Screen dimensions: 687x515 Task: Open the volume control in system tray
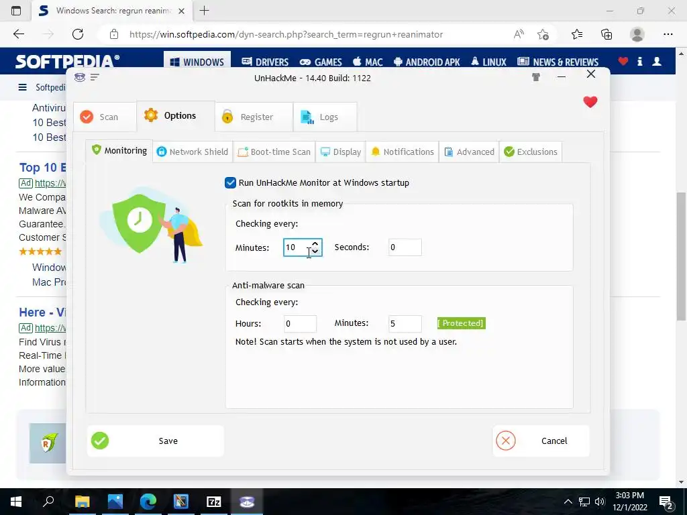[600, 502]
